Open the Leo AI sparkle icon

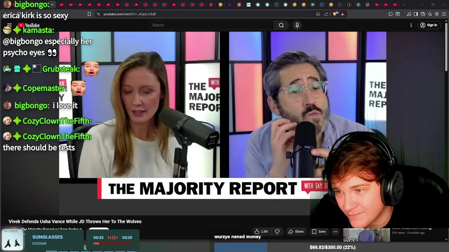pos(430,14)
